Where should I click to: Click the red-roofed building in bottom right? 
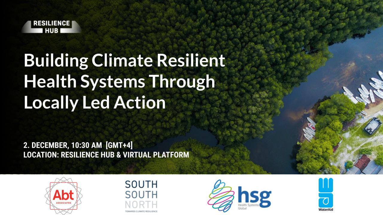pos(362,162)
